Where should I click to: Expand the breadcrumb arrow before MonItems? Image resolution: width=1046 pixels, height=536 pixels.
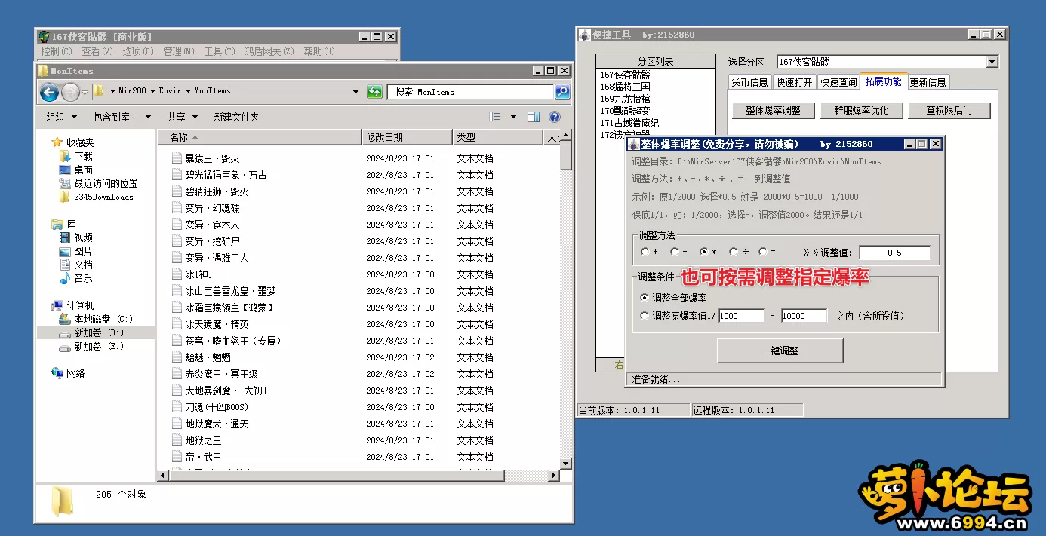(x=188, y=91)
